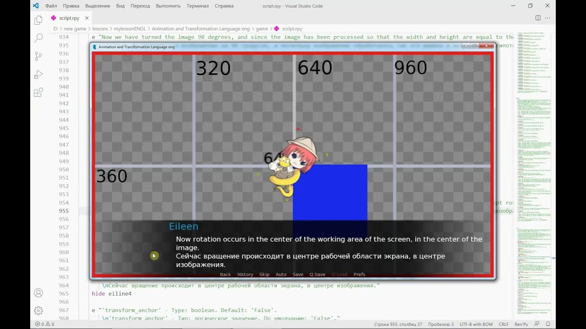The width and height of the screenshot is (586, 329).
Task: Click Skip in the game quick menu
Action: [x=264, y=275]
